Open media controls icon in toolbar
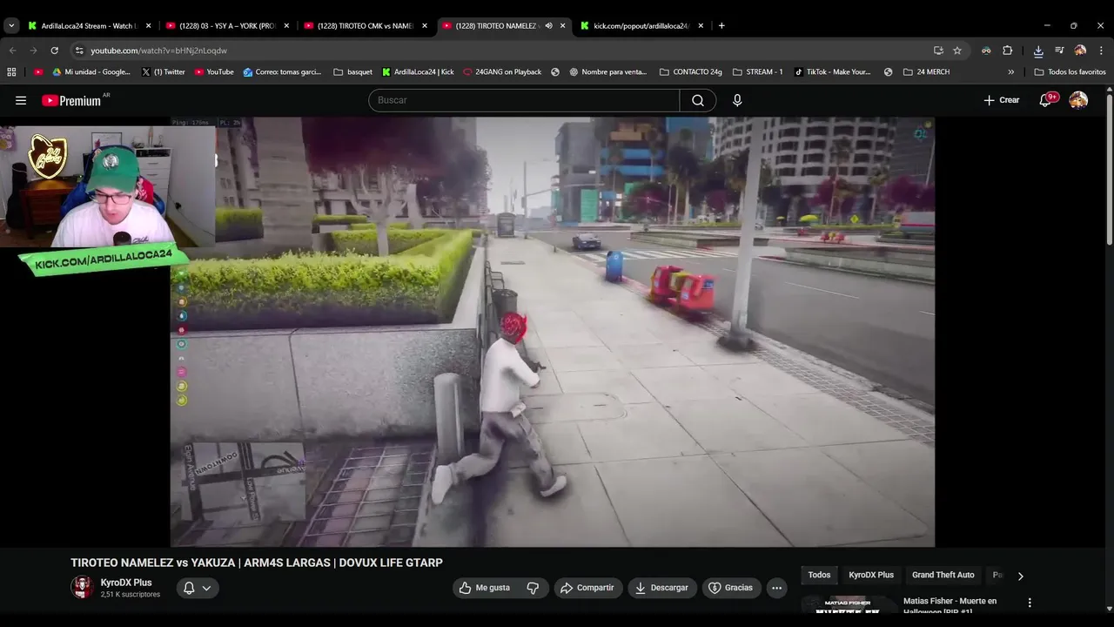This screenshot has height=627, width=1114. tap(1059, 51)
